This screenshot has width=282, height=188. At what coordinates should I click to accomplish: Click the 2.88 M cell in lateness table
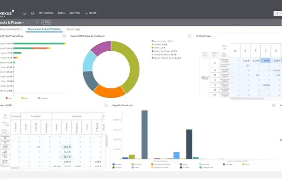[x=67, y=162]
